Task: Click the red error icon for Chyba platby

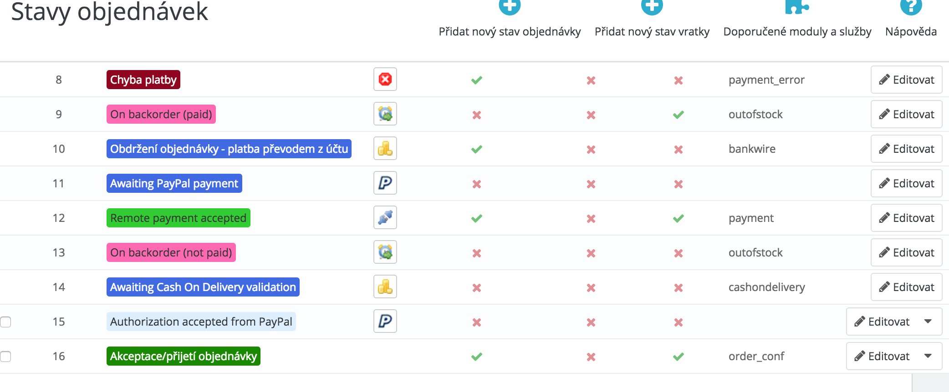Action: tap(385, 80)
